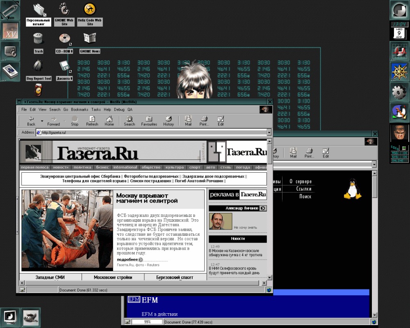Click Print in the Gazeta.Ru browser toolbar
The width and height of the screenshot is (410, 328).
point(204,121)
